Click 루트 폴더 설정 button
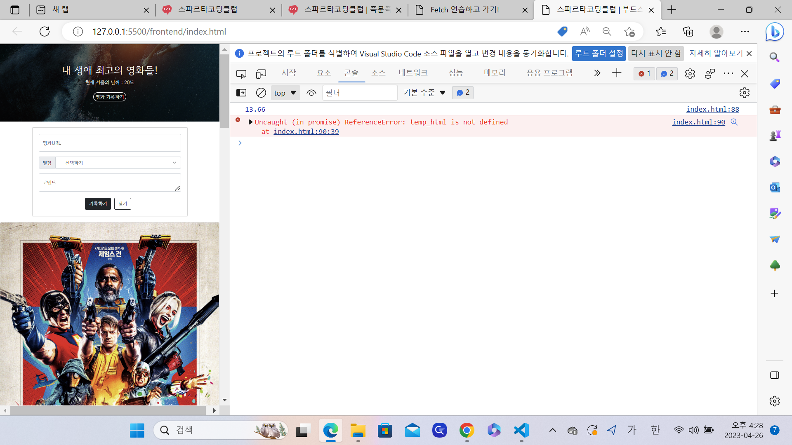The height and width of the screenshot is (445, 792). click(x=599, y=53)
